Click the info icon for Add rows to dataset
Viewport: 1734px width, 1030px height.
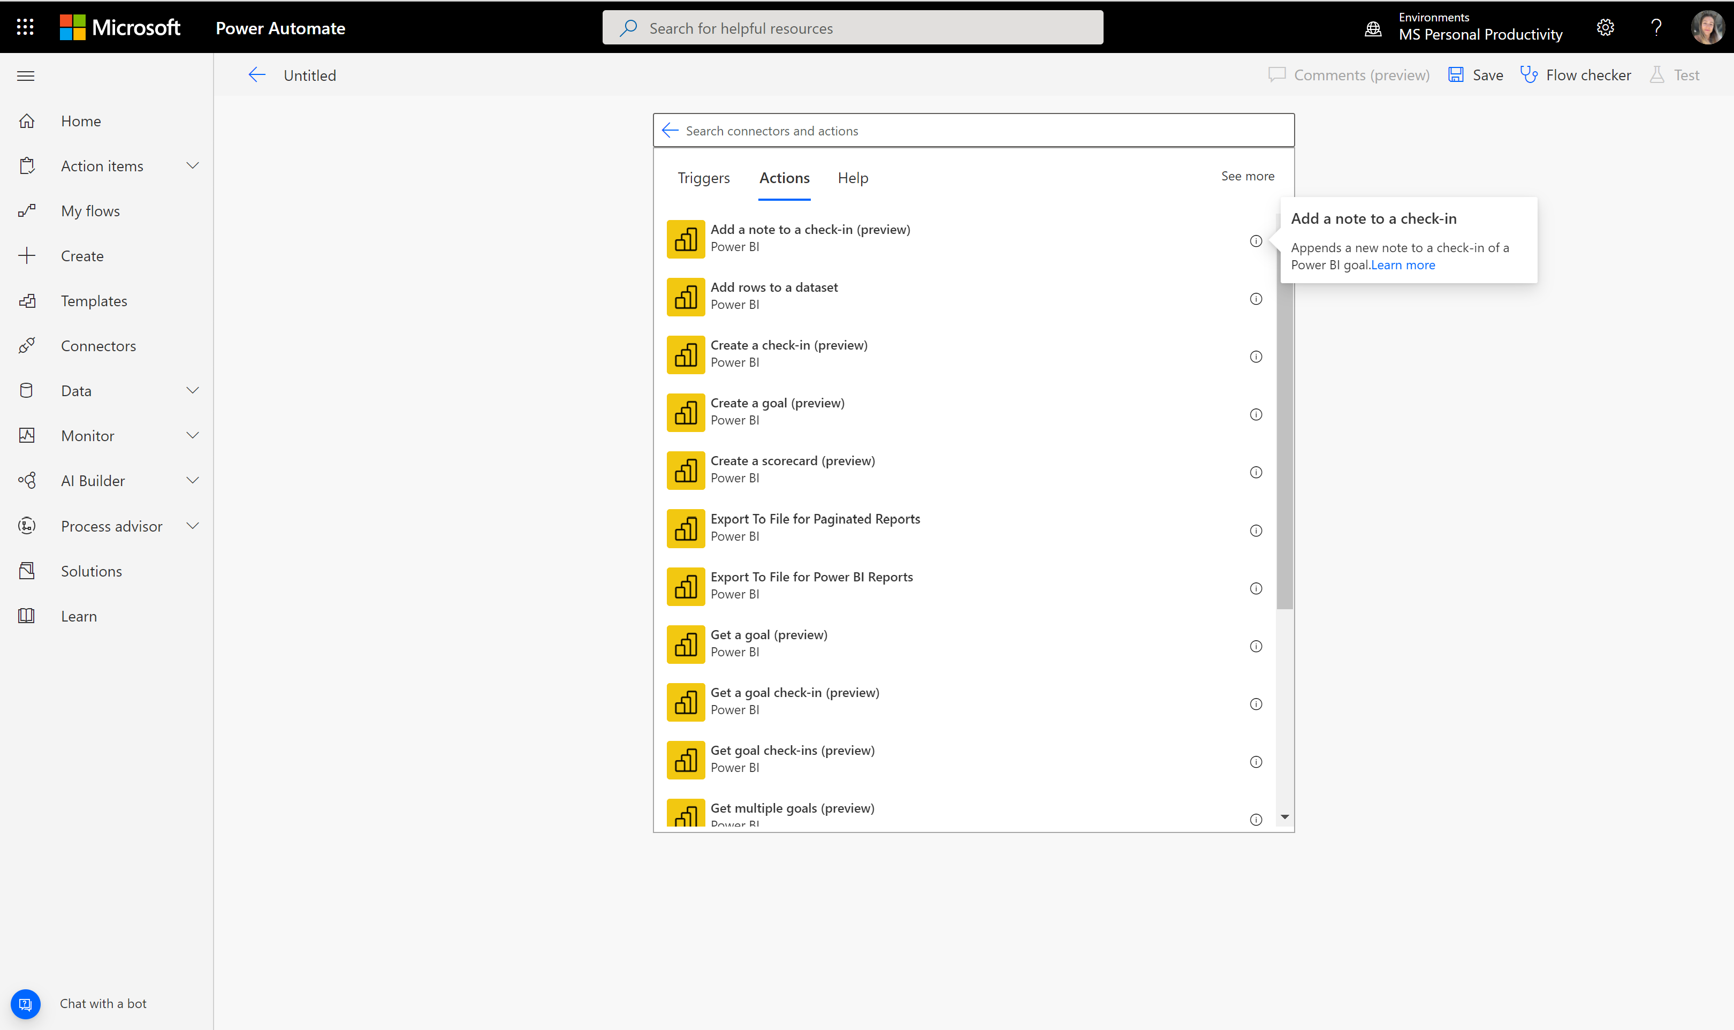click(1256, 299)
